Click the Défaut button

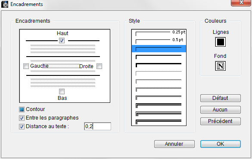point(221,98)
